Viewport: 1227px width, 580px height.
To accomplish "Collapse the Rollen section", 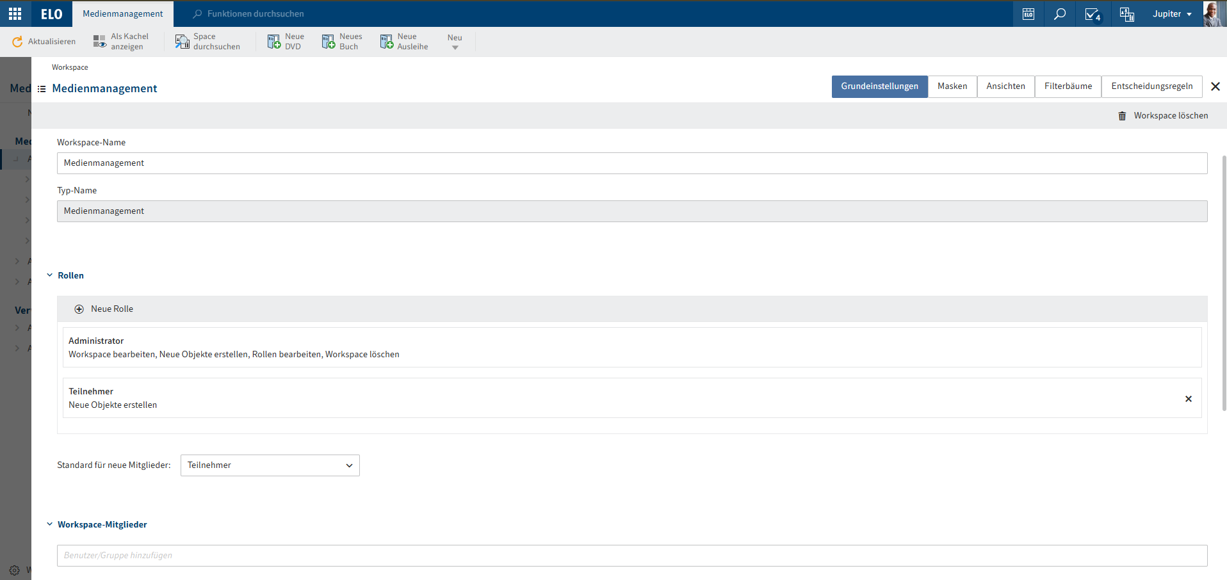I will [x=50, y=275].
